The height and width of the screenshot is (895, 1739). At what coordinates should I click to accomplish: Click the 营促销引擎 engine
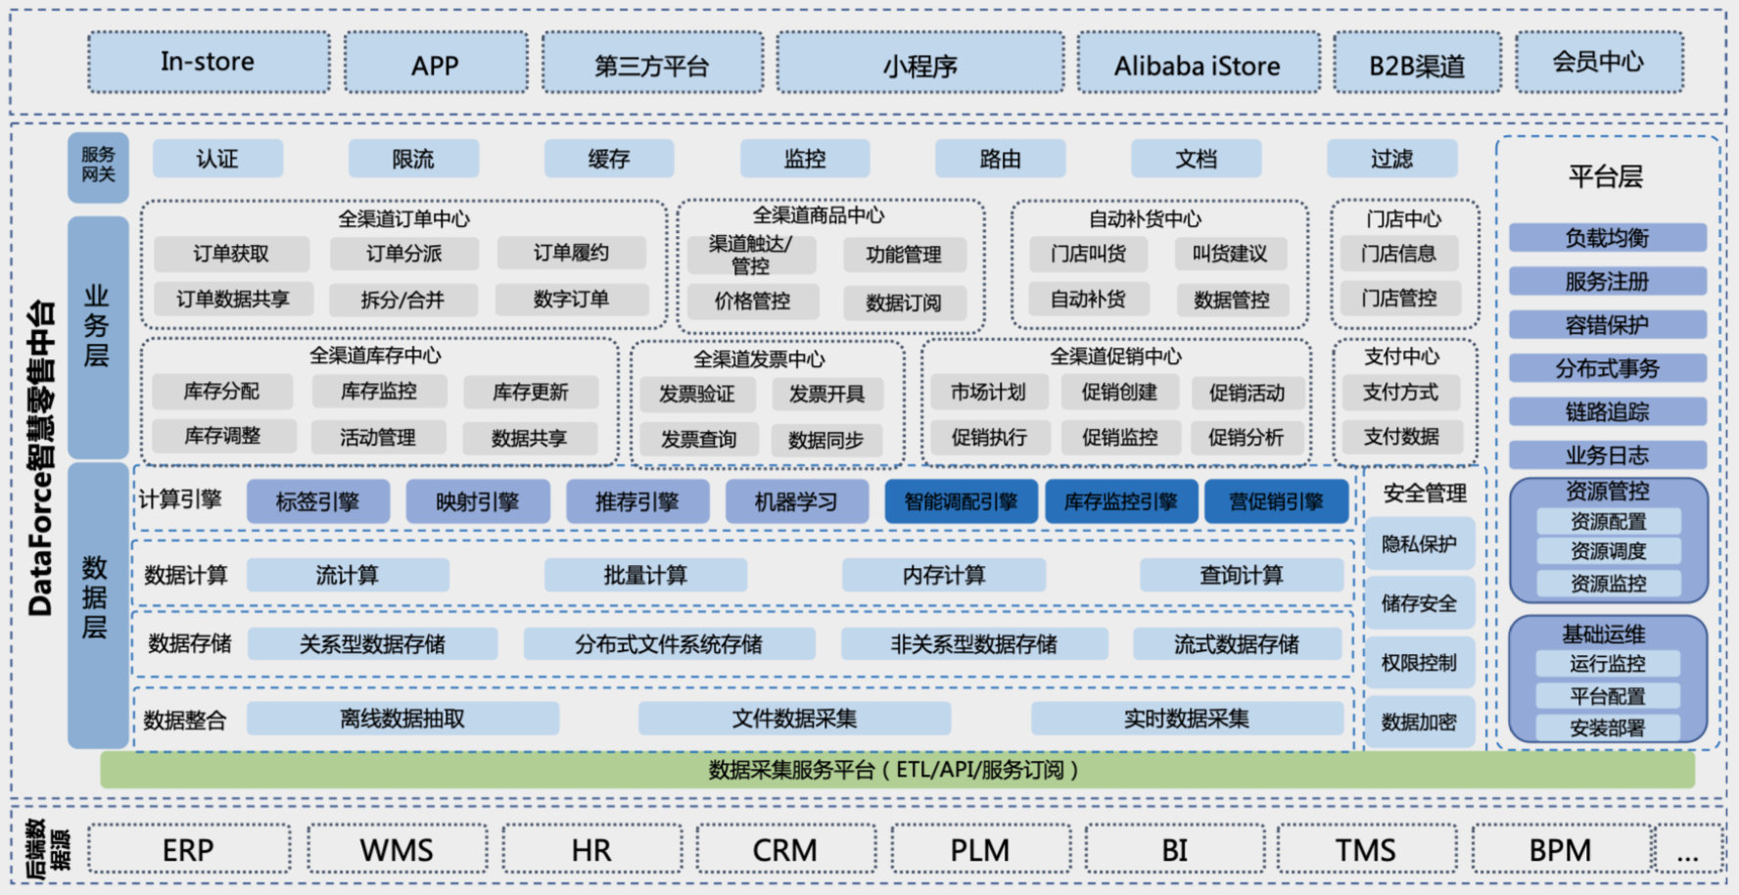coord(1276,500)
